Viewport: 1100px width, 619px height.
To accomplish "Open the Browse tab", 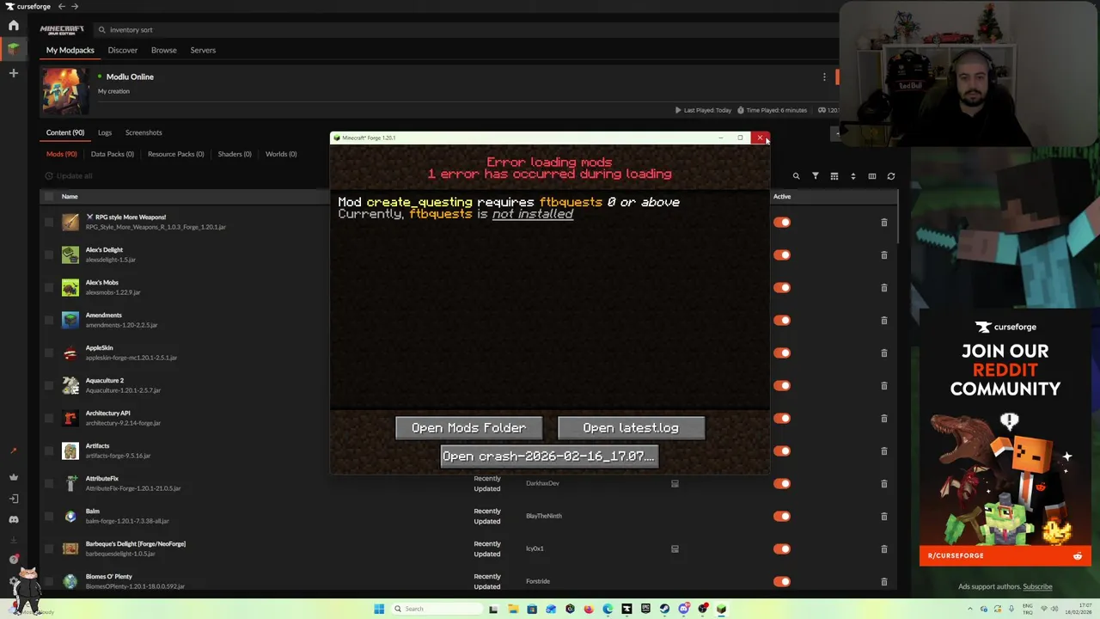I will [x=164, y=50].
